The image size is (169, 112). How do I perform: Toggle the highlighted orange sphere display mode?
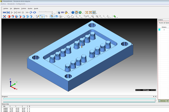76,13
